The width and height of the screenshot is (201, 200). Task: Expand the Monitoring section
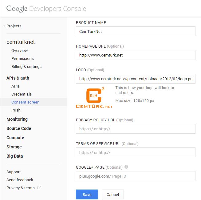coord(17,119)
